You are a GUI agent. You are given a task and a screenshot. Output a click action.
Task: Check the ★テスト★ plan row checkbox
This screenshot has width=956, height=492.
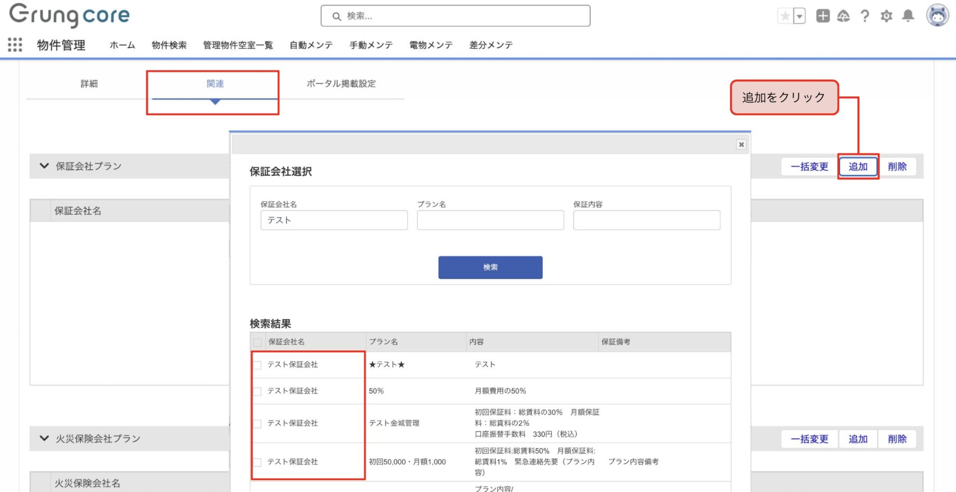[x=257, y=365]
